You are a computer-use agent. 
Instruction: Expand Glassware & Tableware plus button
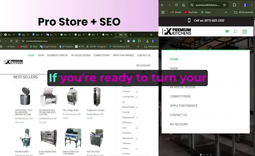coord(136,138)
